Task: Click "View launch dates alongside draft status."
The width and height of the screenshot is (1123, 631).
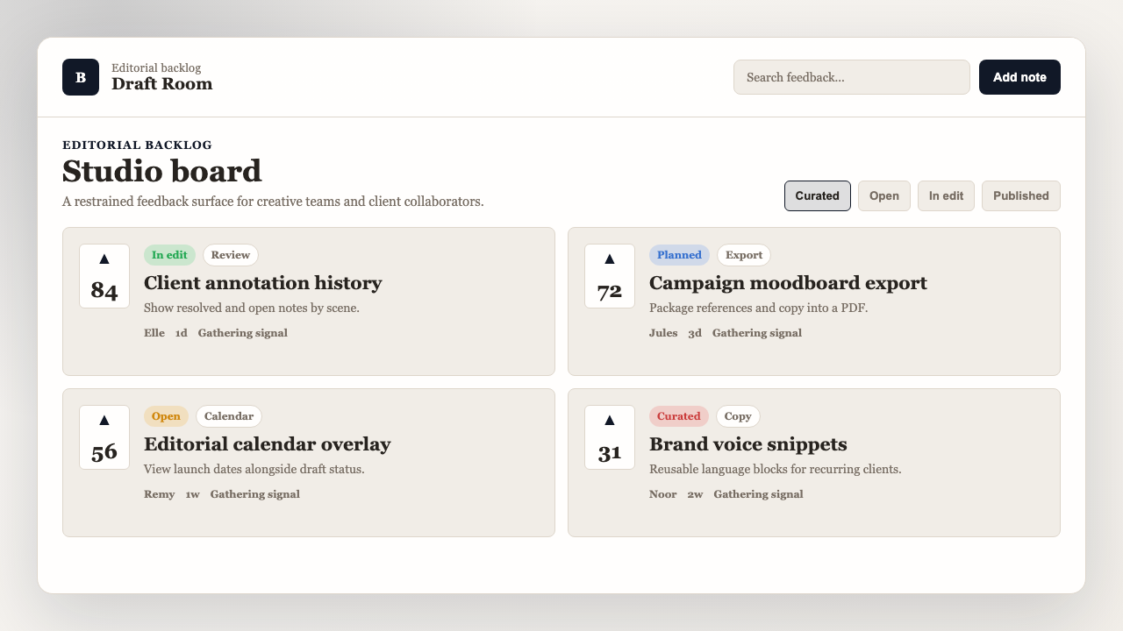Action: click(254, 470)
